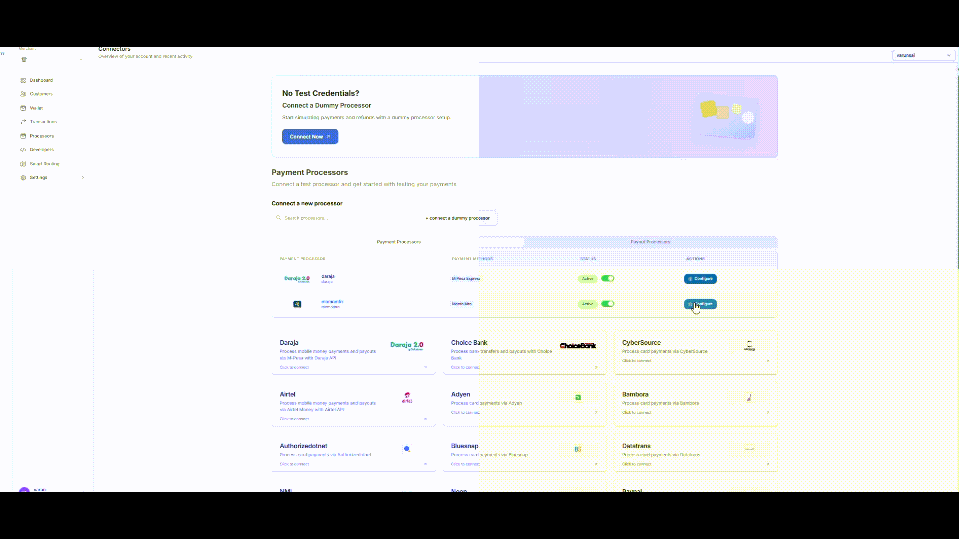This screenshot has width=959, height=539.
Task: Click the momomtn logo in table
Action: [297, 304]
